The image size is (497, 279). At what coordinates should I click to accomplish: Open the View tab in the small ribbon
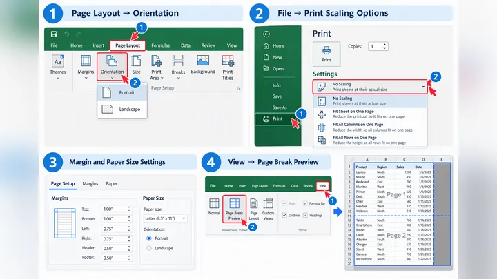click(x=322, y=186)
